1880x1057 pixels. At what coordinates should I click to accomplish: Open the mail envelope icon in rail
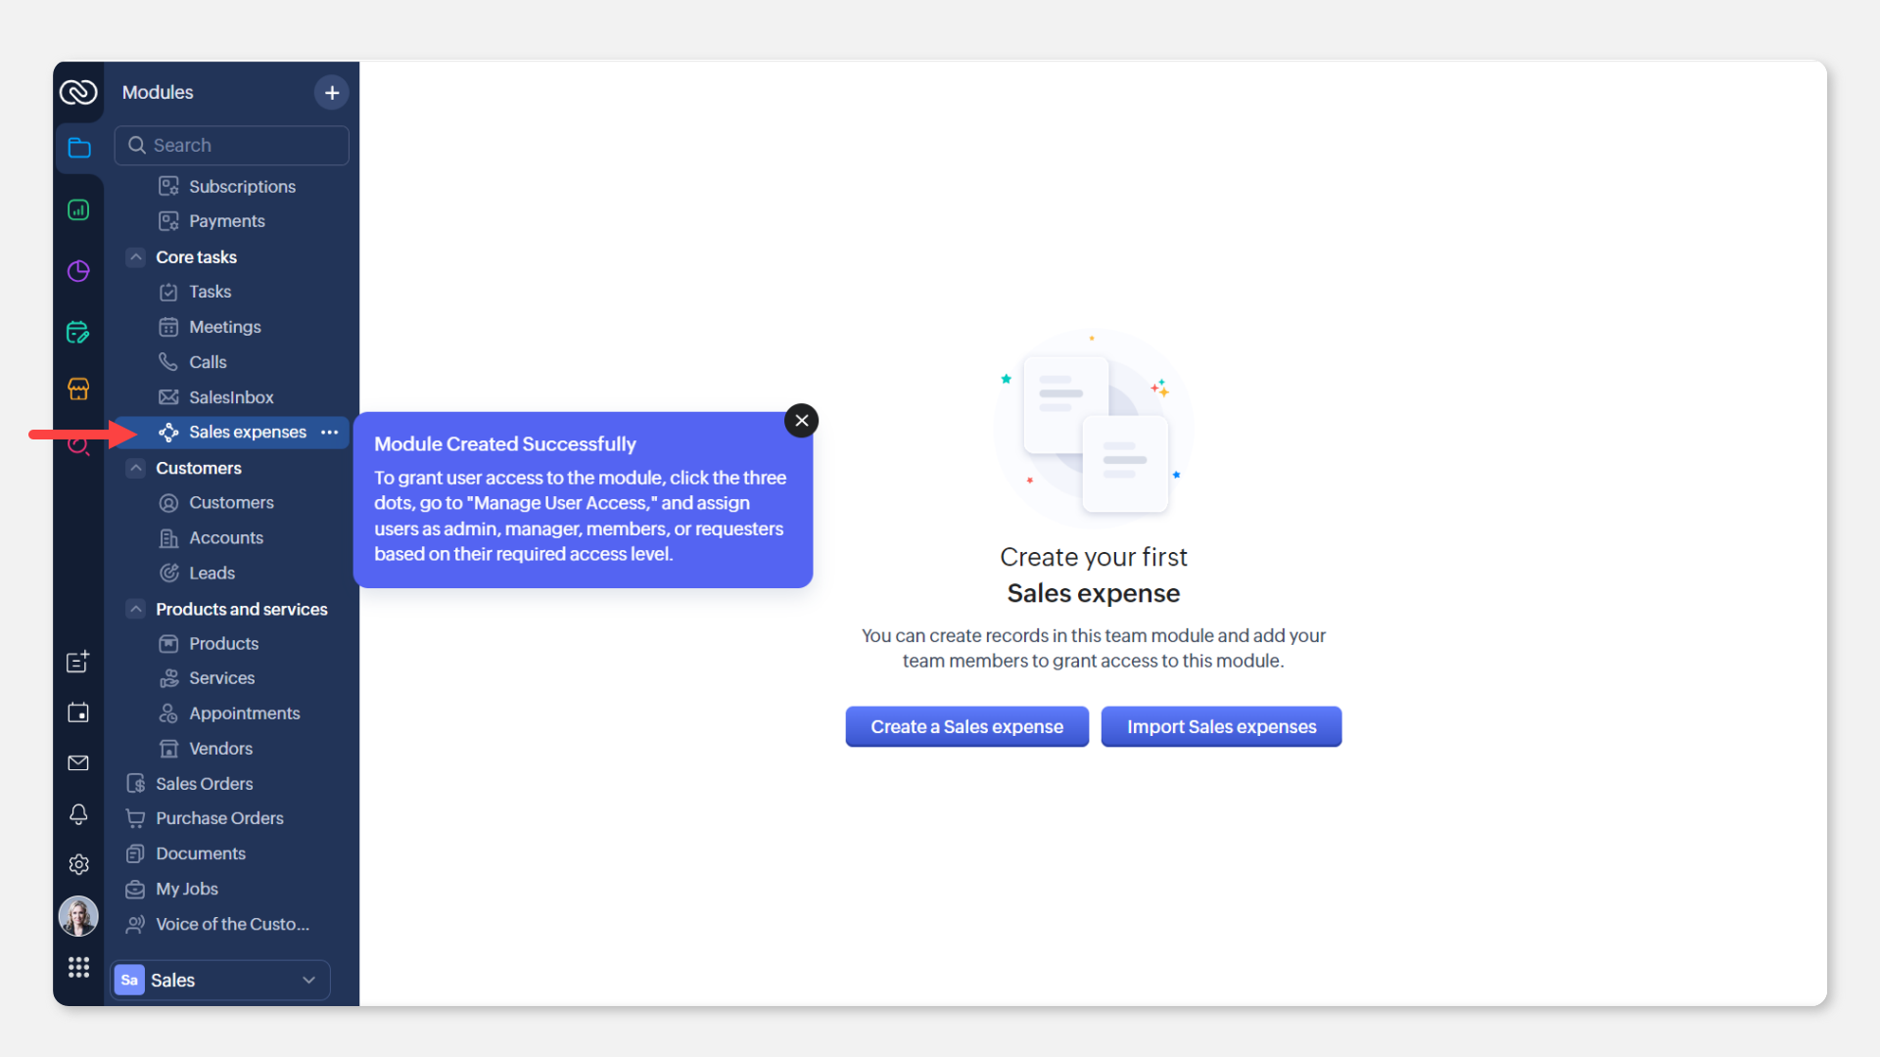click(78, 763)
